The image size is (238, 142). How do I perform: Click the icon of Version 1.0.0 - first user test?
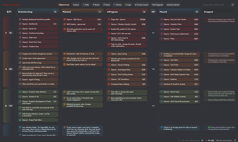pyautogui.click(x=109, y=33)
